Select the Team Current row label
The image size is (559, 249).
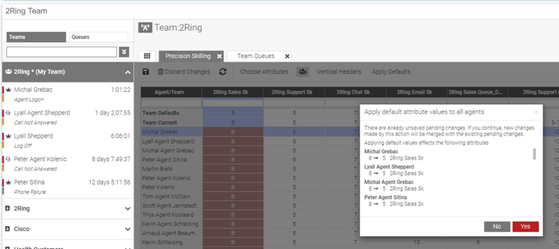tap(160, 123)
